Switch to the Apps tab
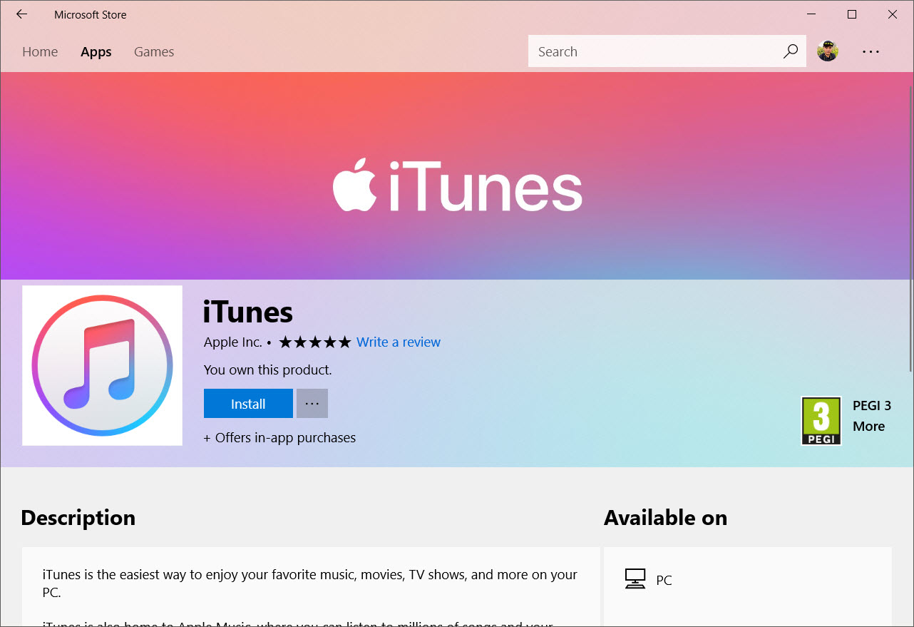 (x=96, y=51)
